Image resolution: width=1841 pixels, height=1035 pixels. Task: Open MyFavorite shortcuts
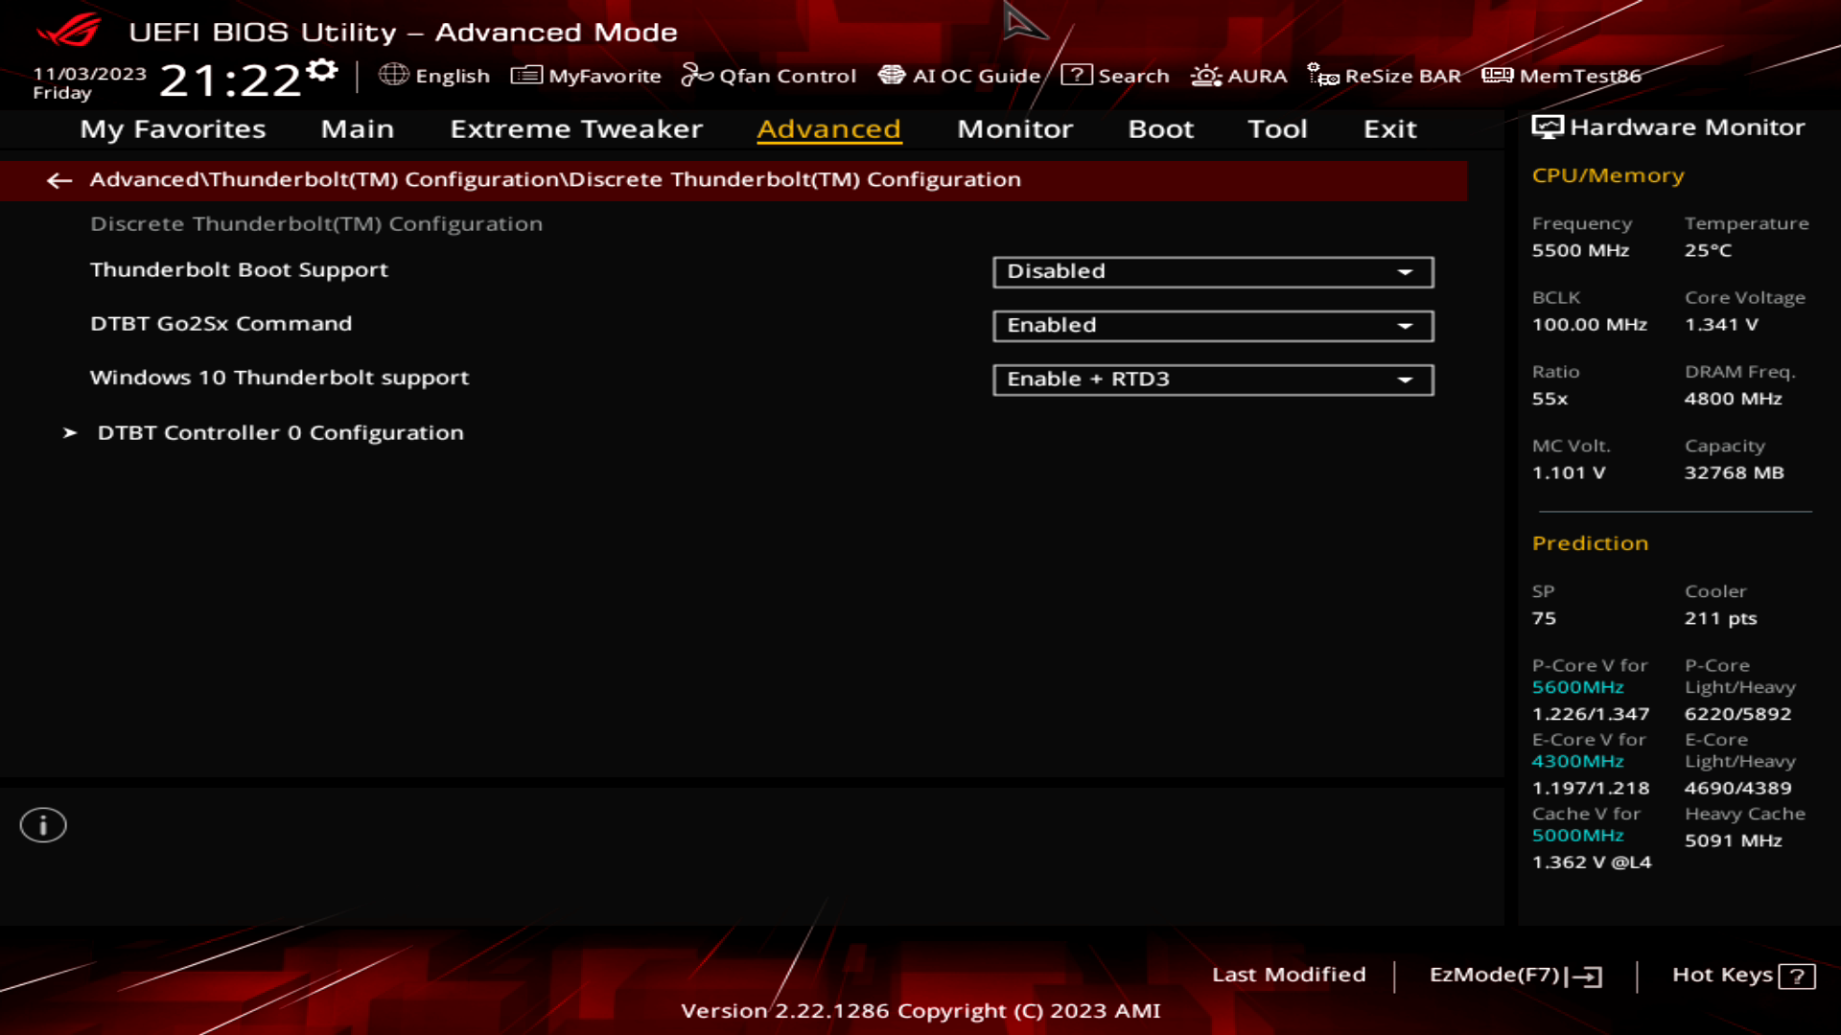(588, 76)
